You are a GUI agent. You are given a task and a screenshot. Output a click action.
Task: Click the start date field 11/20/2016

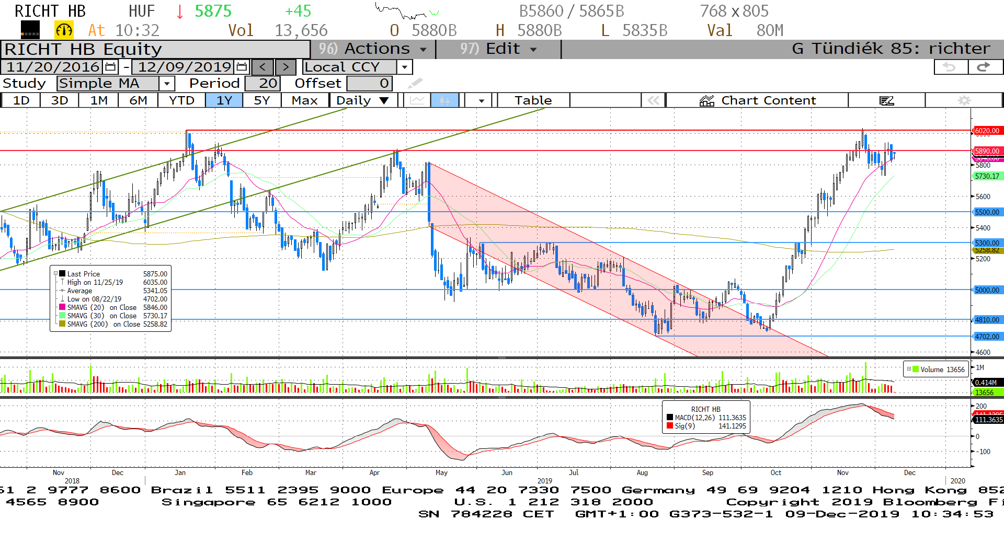[53, 67]
